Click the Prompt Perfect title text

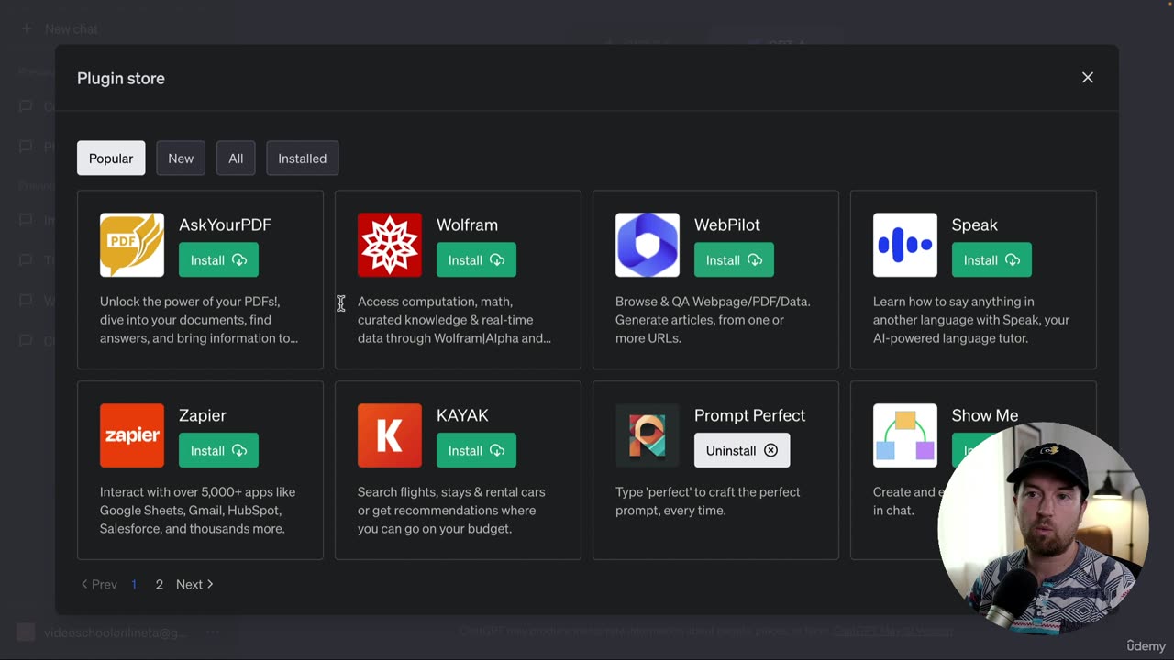click(749, 415)
